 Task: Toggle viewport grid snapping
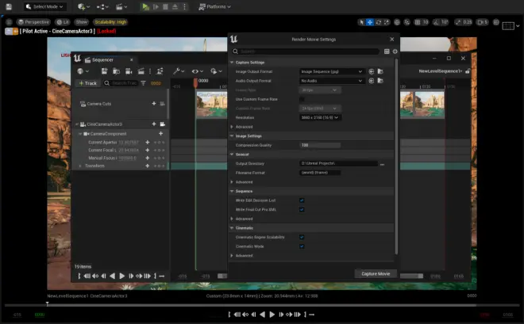(x=418, y=22)
